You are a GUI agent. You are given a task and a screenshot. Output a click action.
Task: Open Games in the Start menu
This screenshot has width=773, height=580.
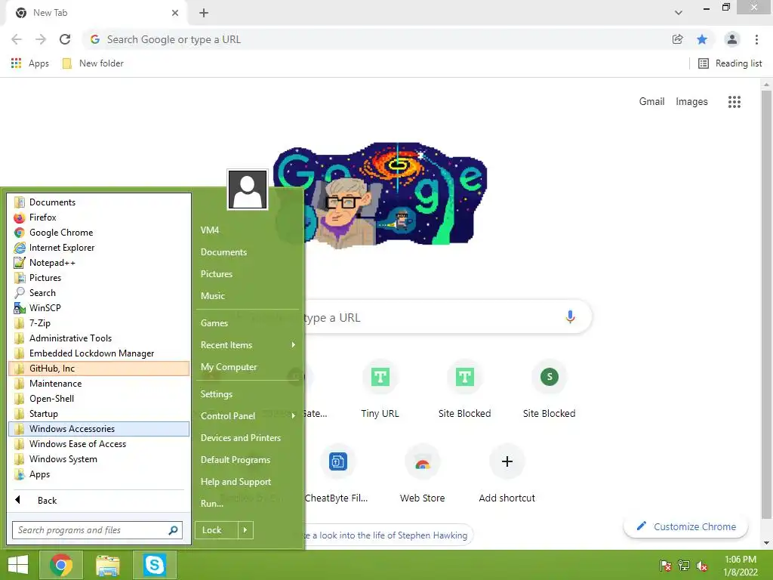coord(248,323)
